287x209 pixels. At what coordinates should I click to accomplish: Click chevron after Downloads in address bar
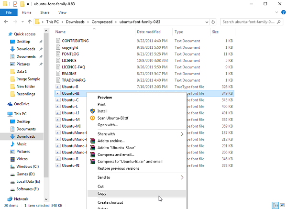(88, 22)
